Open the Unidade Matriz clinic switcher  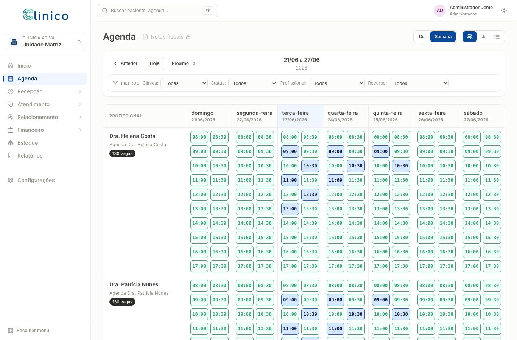[45, 42]
